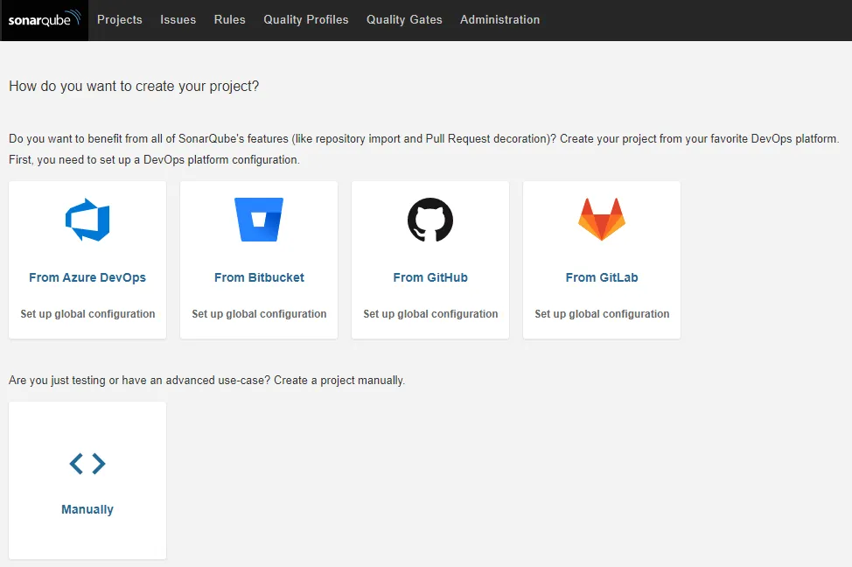Go to the Administration page
The width and height of the screenshot is (852, 567).
click(x=499, y=19)
